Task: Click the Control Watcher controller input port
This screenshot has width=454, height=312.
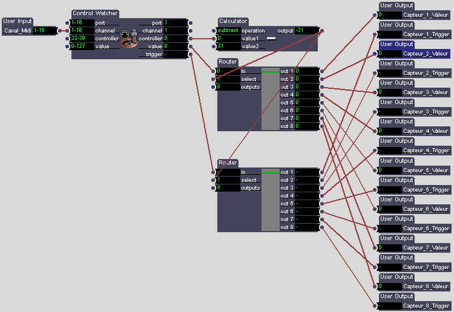Action: tap(68, 38)
